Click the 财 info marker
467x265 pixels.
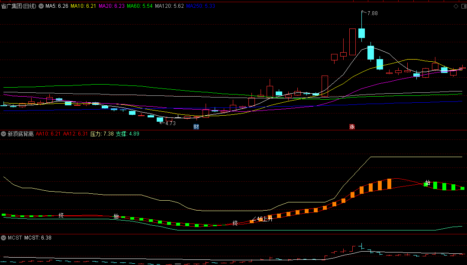196,127
